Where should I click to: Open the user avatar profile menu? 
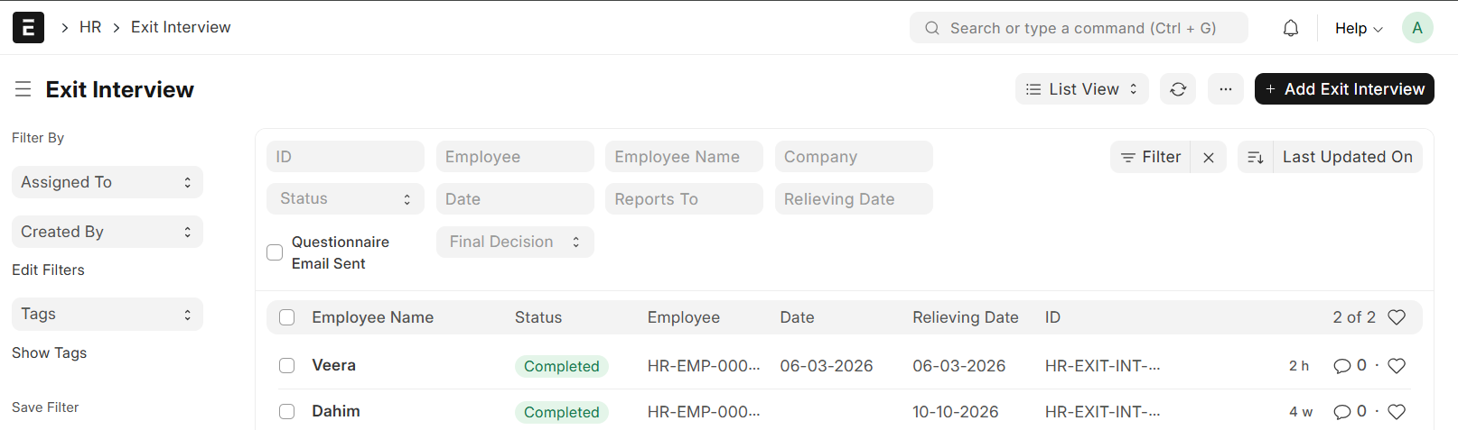(1417, 28)
